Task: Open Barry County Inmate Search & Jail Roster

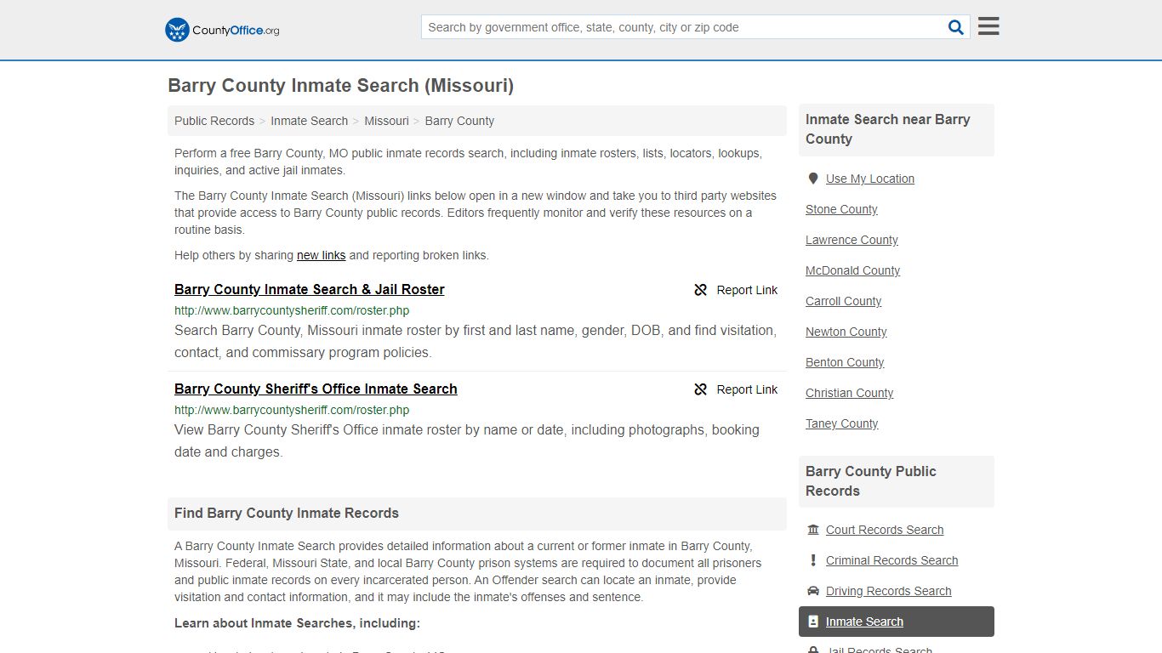Action: (x=310, y=289)
